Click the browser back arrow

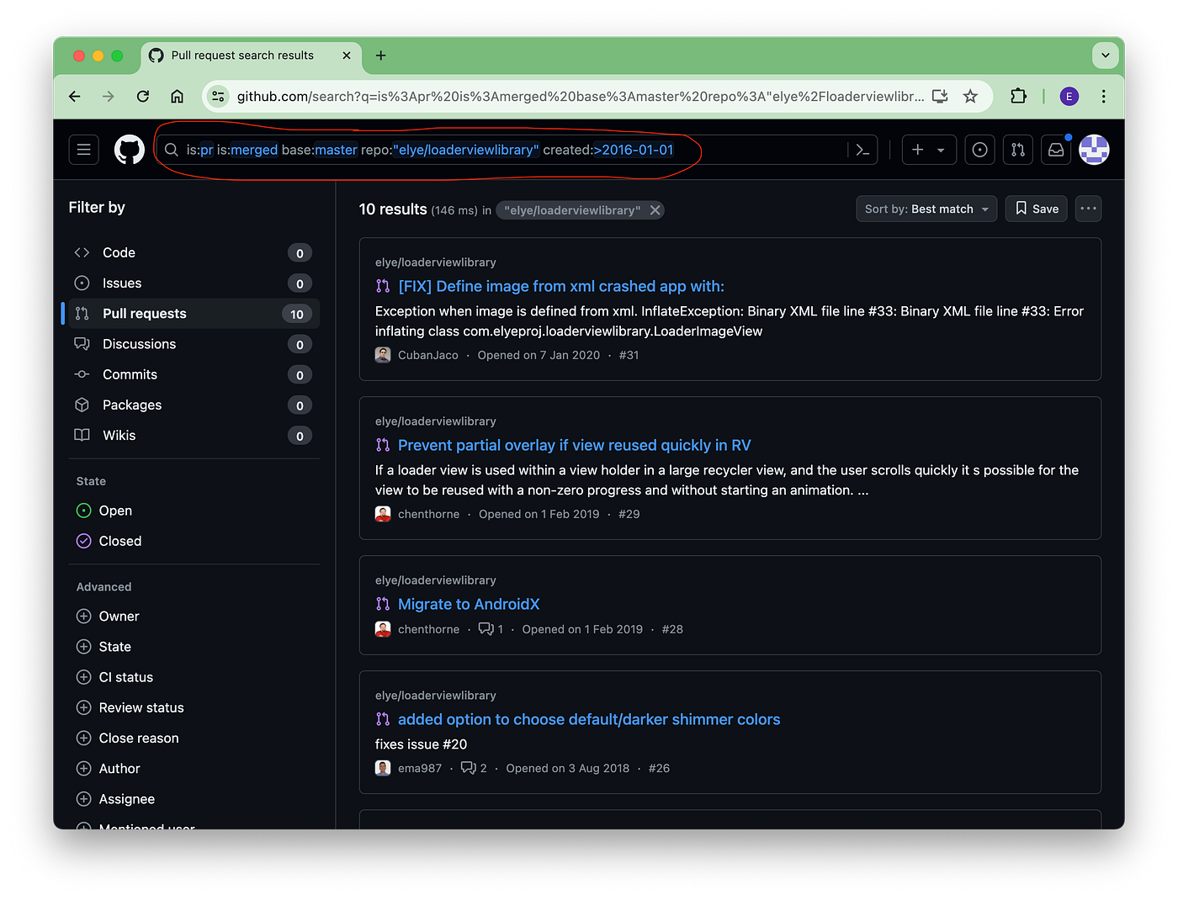tap(75, 97)
